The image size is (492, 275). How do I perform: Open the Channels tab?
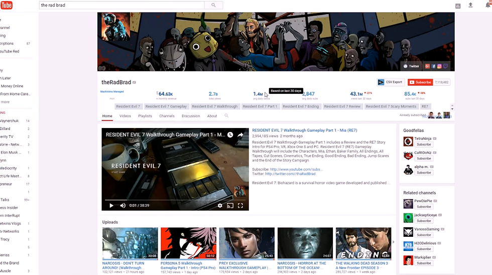click(x=167, y=116)
